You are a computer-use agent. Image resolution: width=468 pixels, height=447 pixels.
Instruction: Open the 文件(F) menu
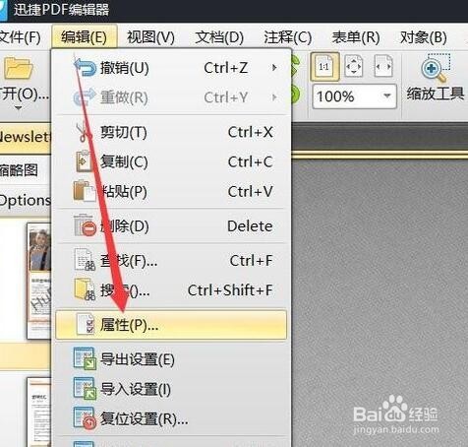click(21, 37)
